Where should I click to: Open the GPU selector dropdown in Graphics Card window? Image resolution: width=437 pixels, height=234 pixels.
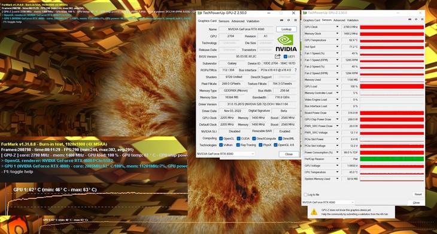[x=226, y=154]
